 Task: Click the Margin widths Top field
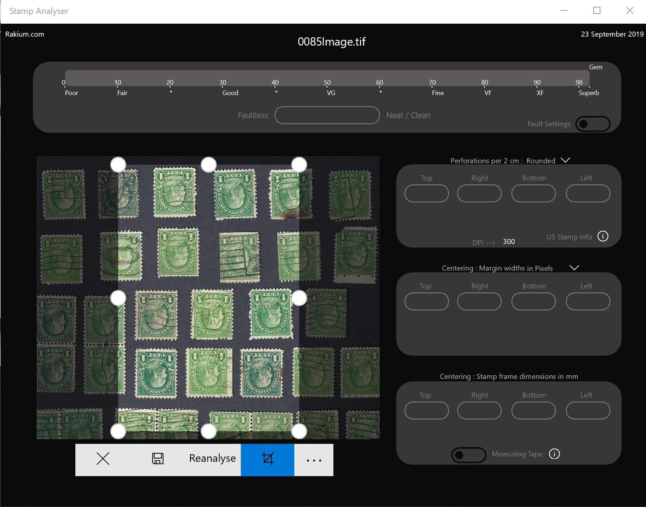click(x=427, y=301)
